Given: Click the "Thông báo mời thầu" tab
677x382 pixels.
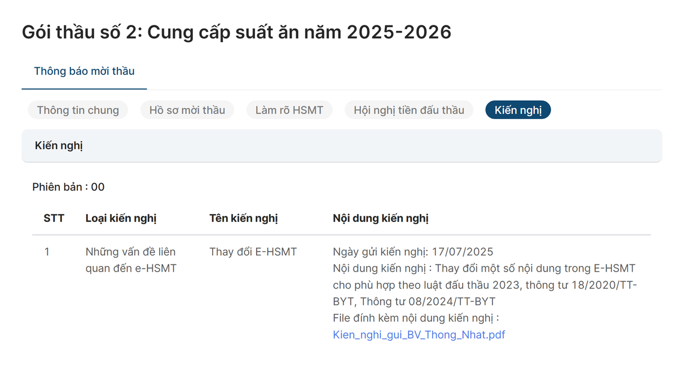Looking at the screenshot, I should [83, 71].
